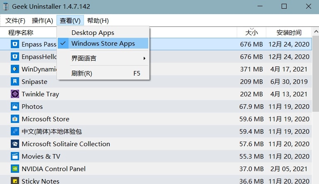Select the 中文(简体)本地体验包 entry
This screenshot has height=184, width=319.
point(52,132)
